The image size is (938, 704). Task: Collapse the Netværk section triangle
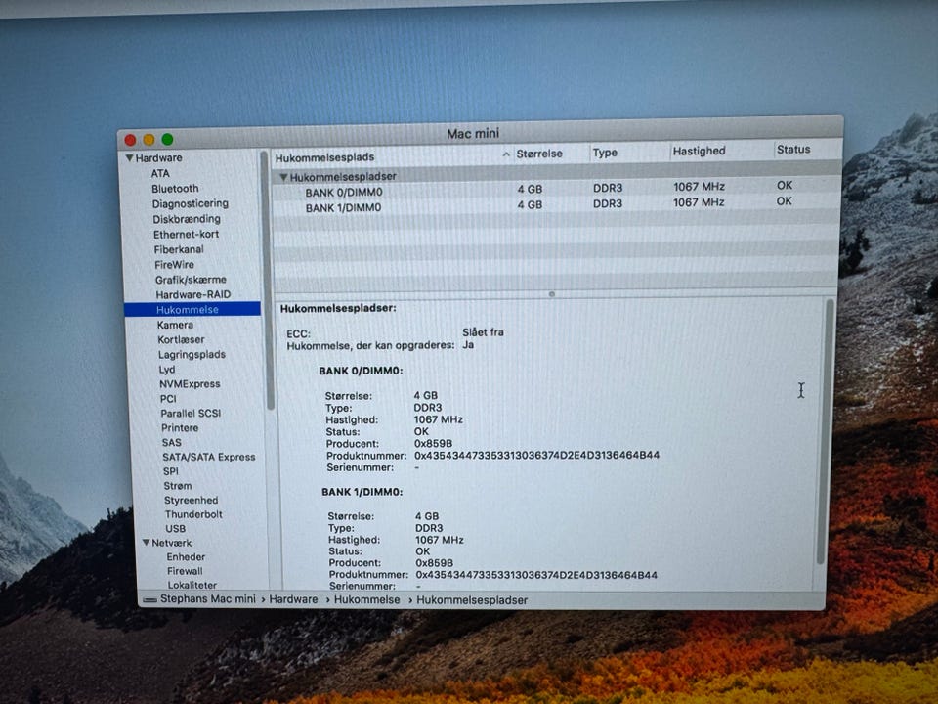(x=146, y=543)
